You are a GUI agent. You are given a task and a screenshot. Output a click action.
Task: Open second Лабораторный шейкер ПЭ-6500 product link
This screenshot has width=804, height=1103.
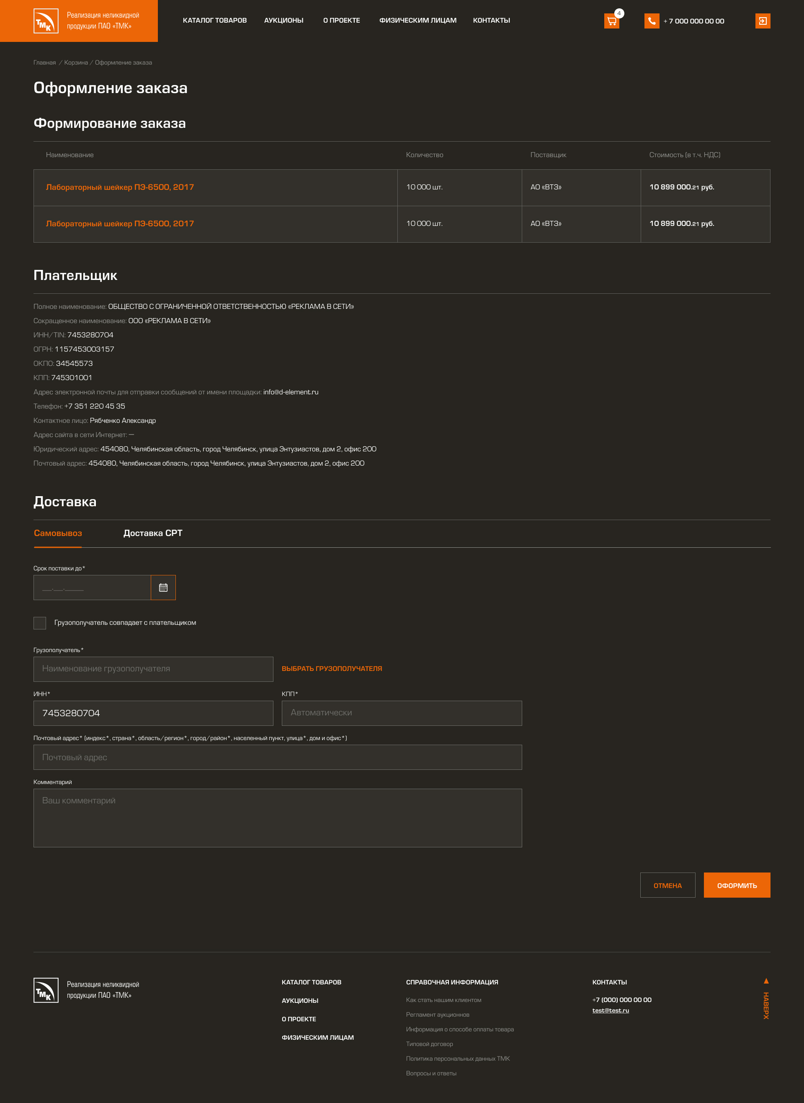point(120,223)
